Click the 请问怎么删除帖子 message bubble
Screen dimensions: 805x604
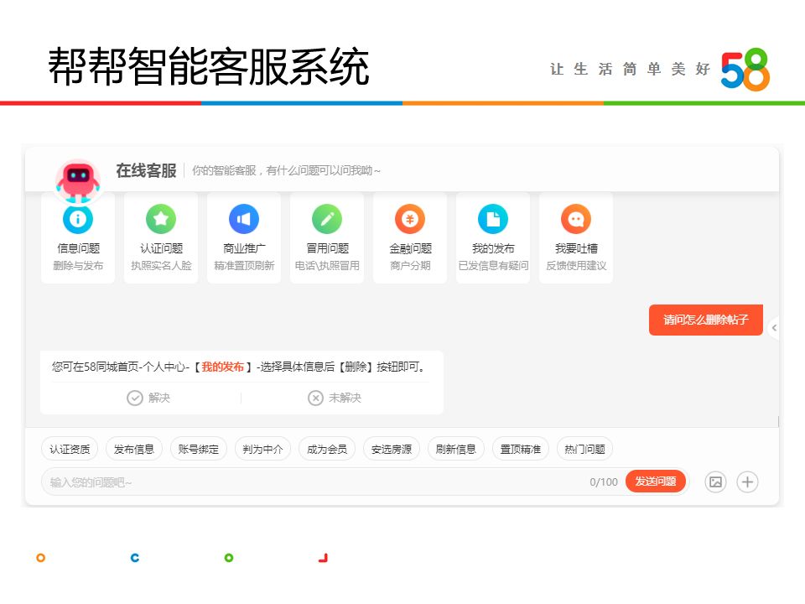click(706, 320)
